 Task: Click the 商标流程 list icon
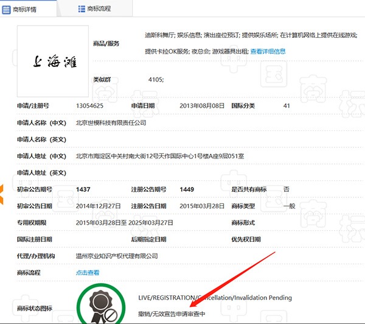coord(82,9)
